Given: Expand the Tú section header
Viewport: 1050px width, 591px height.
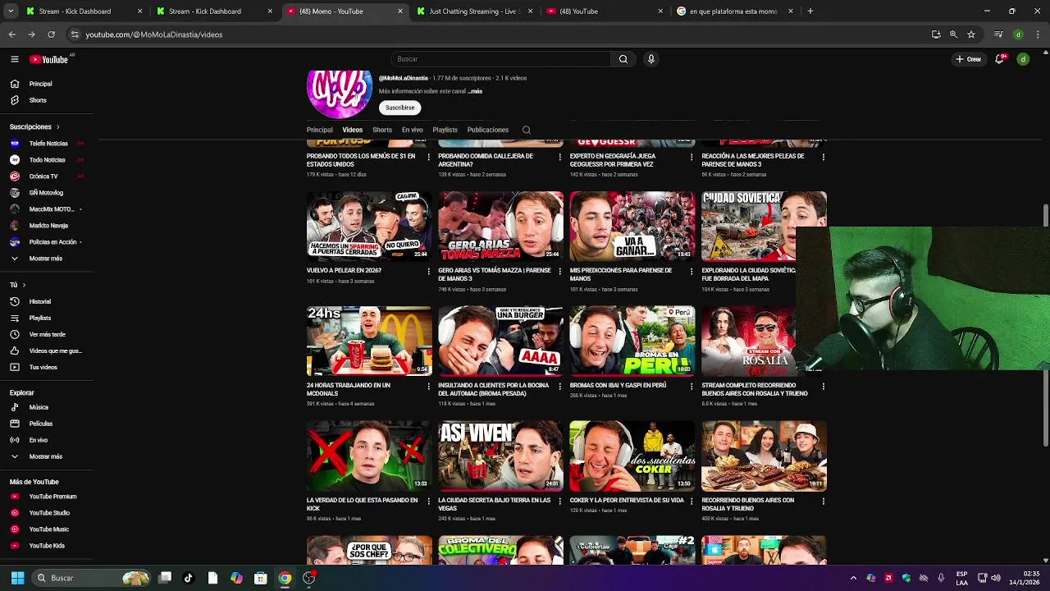Looking at the screenshot, I should pos(17,285).
